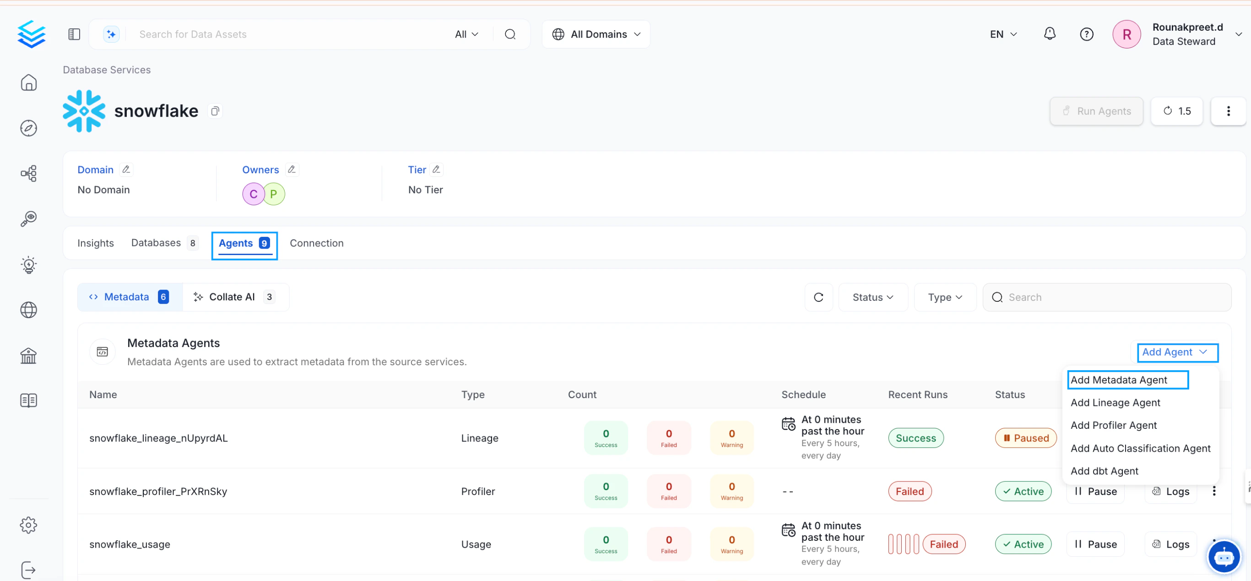Go to Database Services breadcrumb

point(107,70)
